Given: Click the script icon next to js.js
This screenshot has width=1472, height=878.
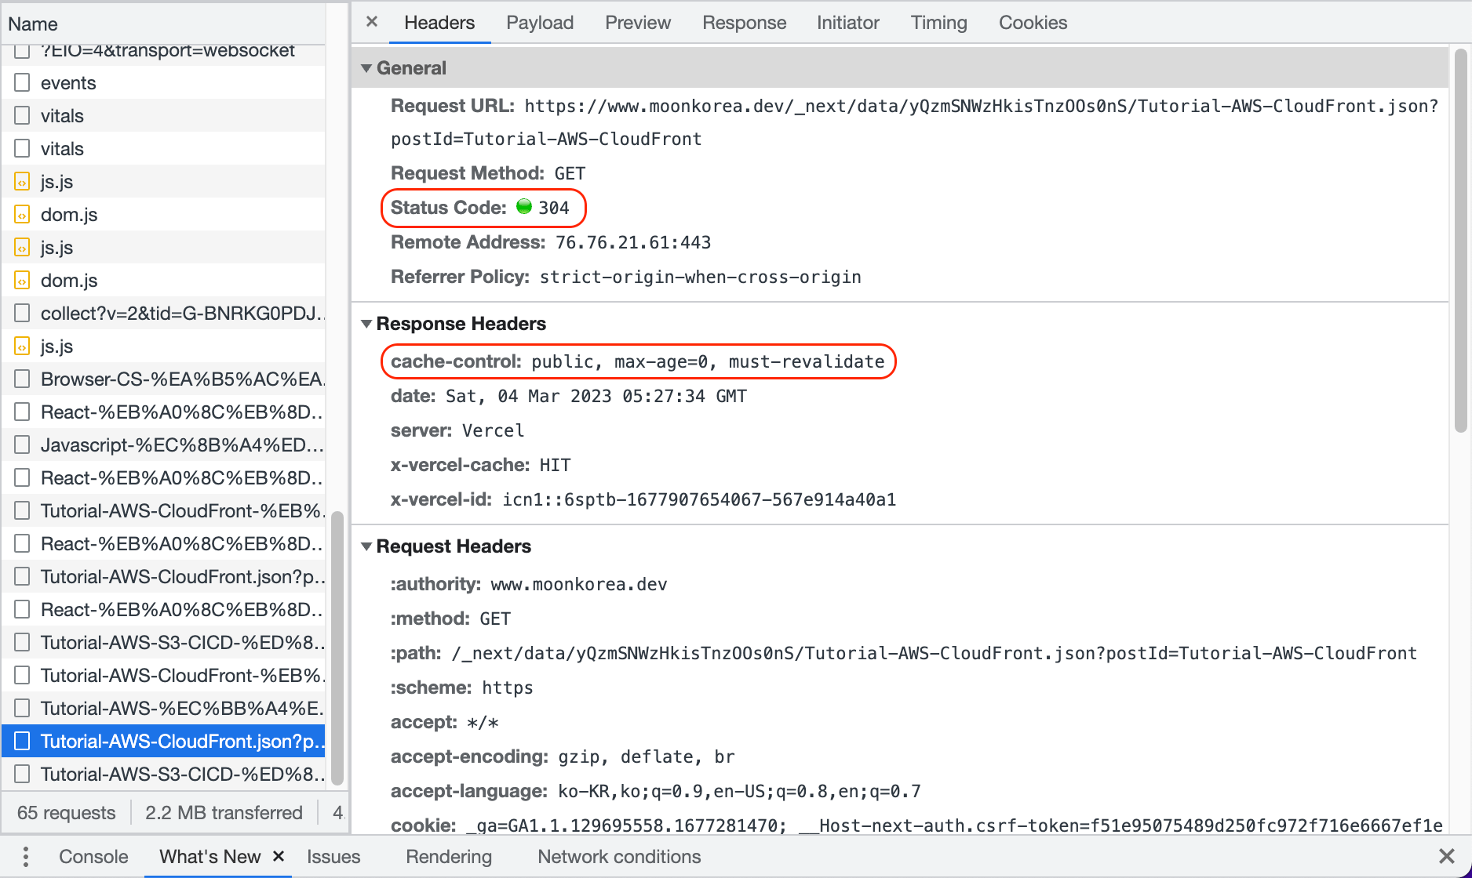Looking at the screenshot, I should coord(21,181).
